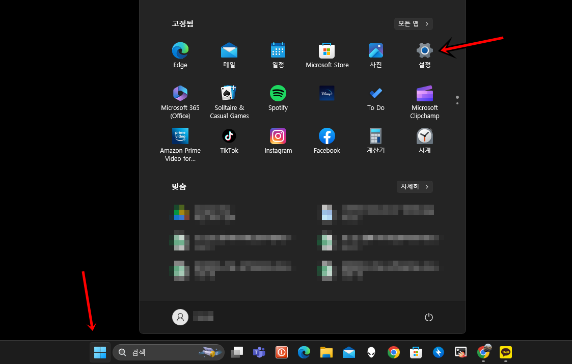This screenshot has width=572, height=364.
Task: Open Task View on the taskbar
Action: click(237, 352)
